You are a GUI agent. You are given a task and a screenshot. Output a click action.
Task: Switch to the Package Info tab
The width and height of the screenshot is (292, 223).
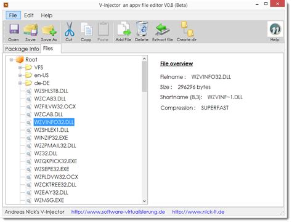coord(22,49)
